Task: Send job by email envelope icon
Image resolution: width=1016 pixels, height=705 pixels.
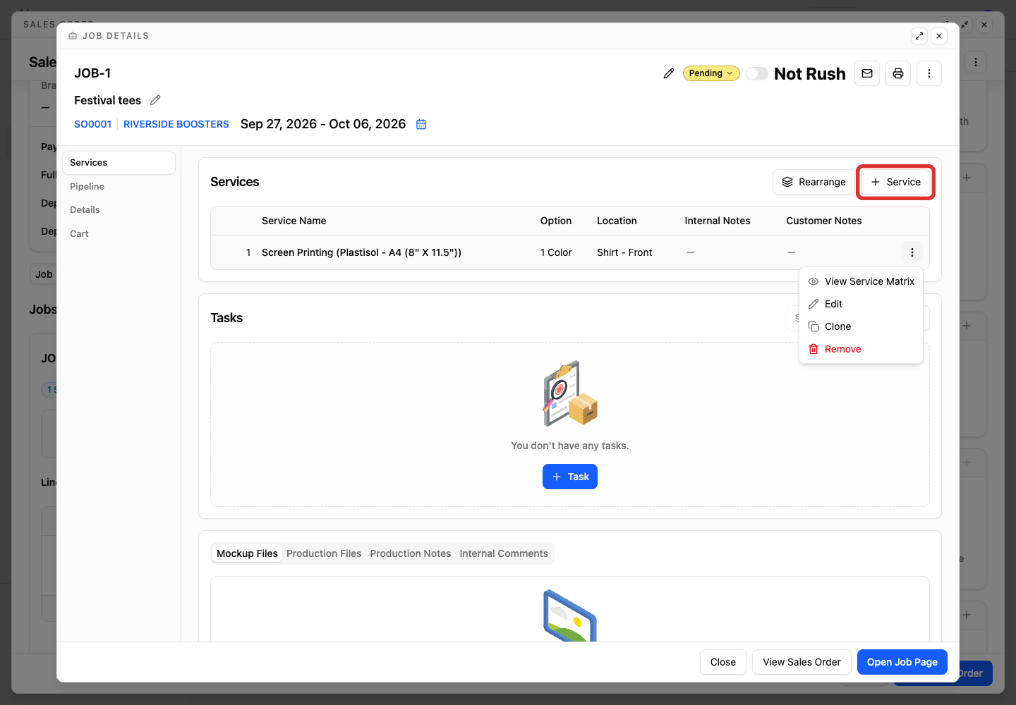Action: [867, 73]
